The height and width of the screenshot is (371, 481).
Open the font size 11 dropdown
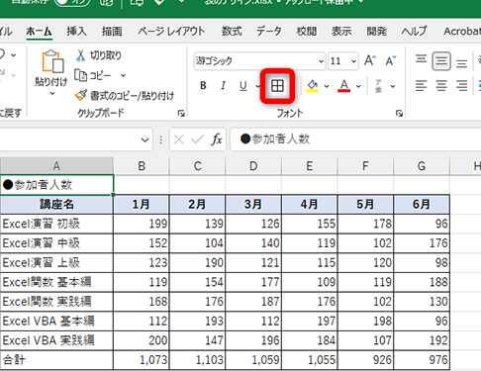coord(353,61)
